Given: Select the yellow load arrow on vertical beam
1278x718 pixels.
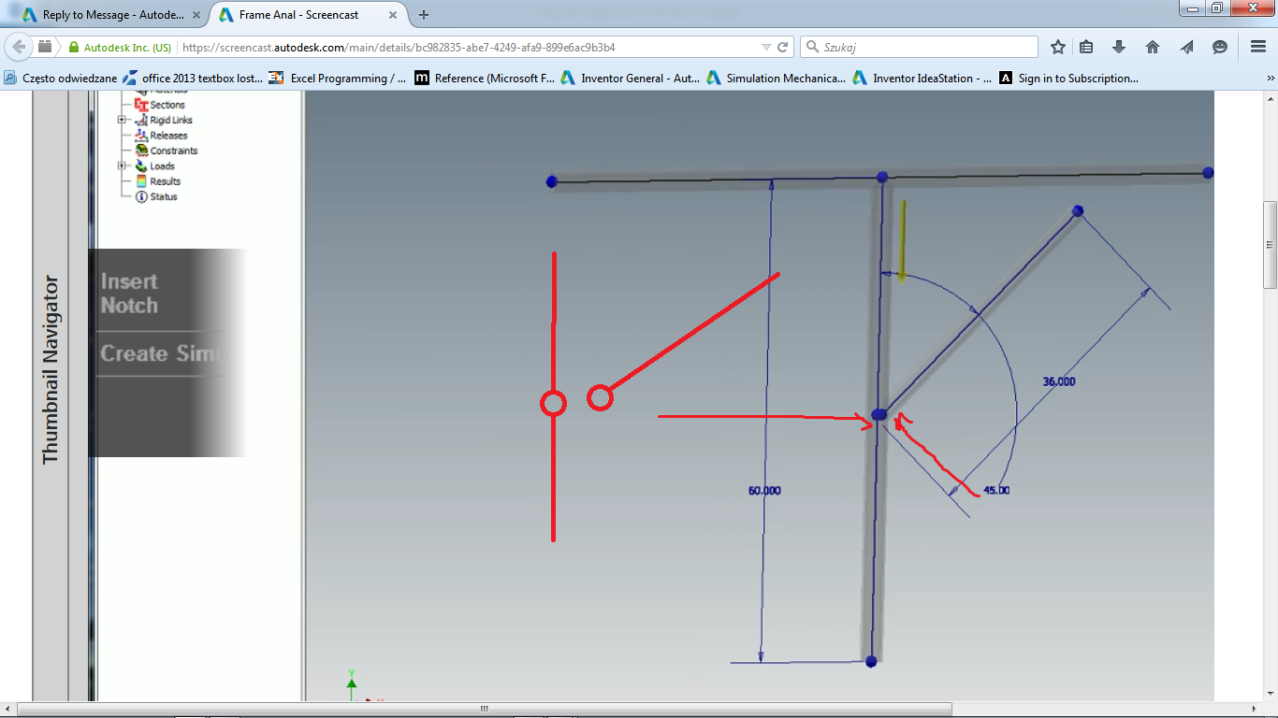Looking at the screenshot, I should coord(902,240).
